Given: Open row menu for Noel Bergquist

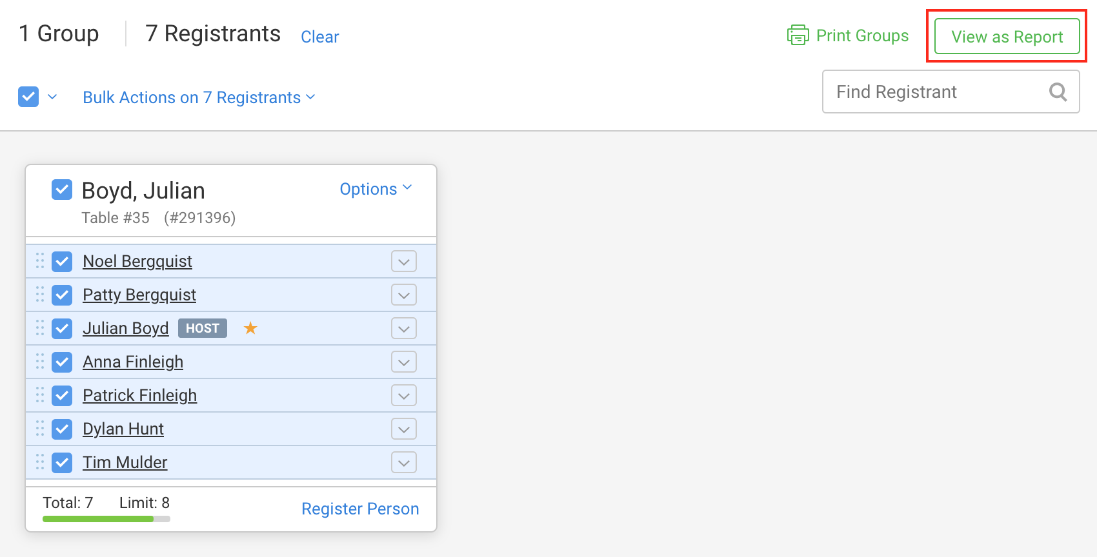Looking at the screenshot, I should click(x=404, y=261).
